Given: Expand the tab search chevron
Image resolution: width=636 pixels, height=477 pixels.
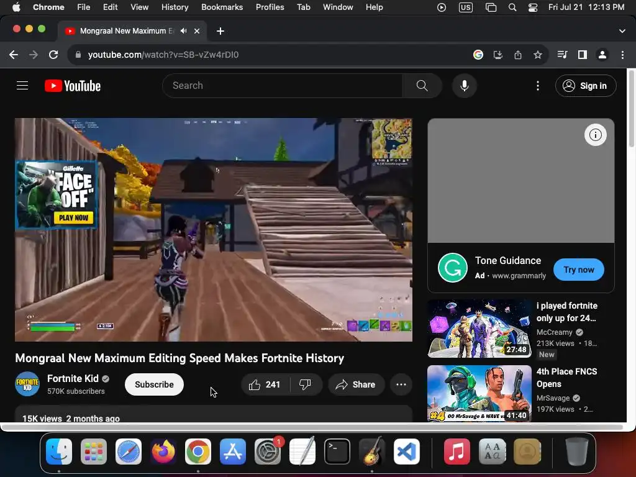Looking at the screenshot, I should pos(622,31).
